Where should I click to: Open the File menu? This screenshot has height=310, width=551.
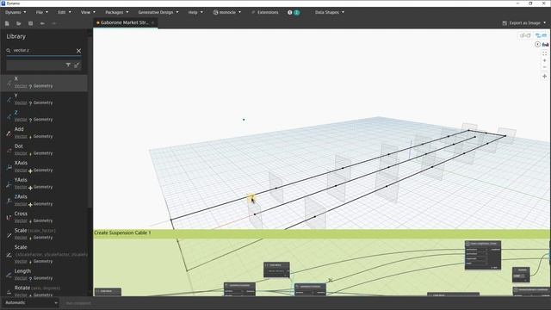(x=42, y=12)
